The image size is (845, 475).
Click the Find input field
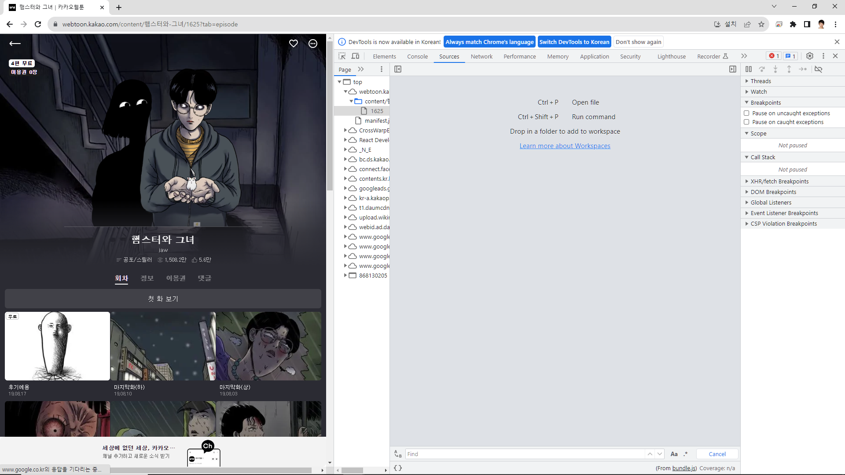pos(524,454)
